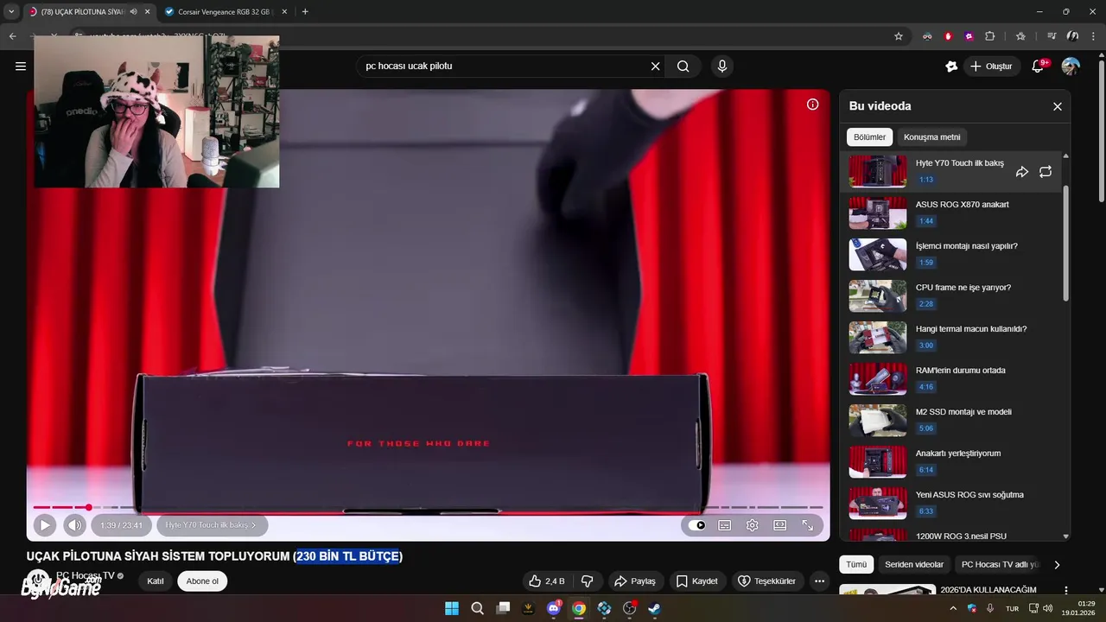Open Yeni ASUS ROG sıvı soğutma chapter
The image size is (1106, 622).
(950, 503)
